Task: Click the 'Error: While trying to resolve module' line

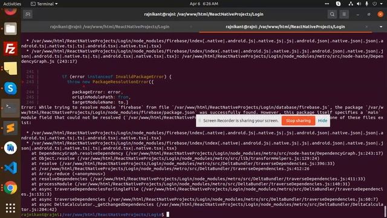Action: [202, 107]
